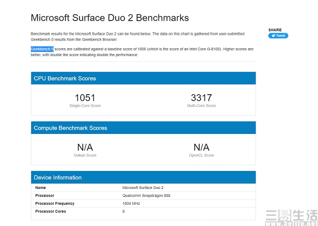Click the N/A value above OpenCL Score
Image resolution: width=318 pixels, height=226 pixels.
201,148
